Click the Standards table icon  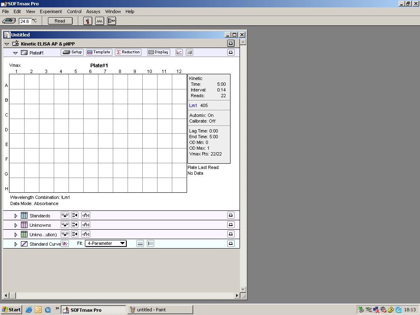pos(24,215)
